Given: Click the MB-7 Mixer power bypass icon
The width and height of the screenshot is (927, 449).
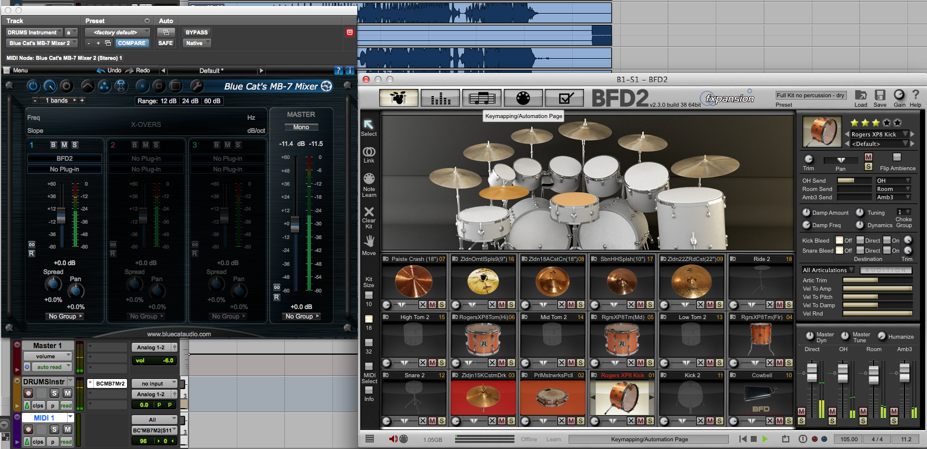Looking at the screenshot, I should (33, 87).
